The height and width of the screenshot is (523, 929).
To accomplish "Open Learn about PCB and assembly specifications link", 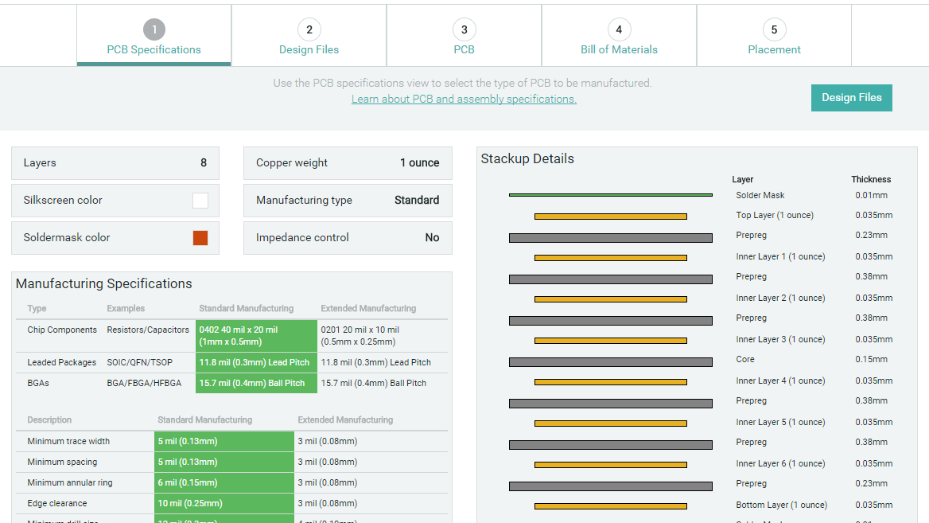I will [x=464, y=100].
